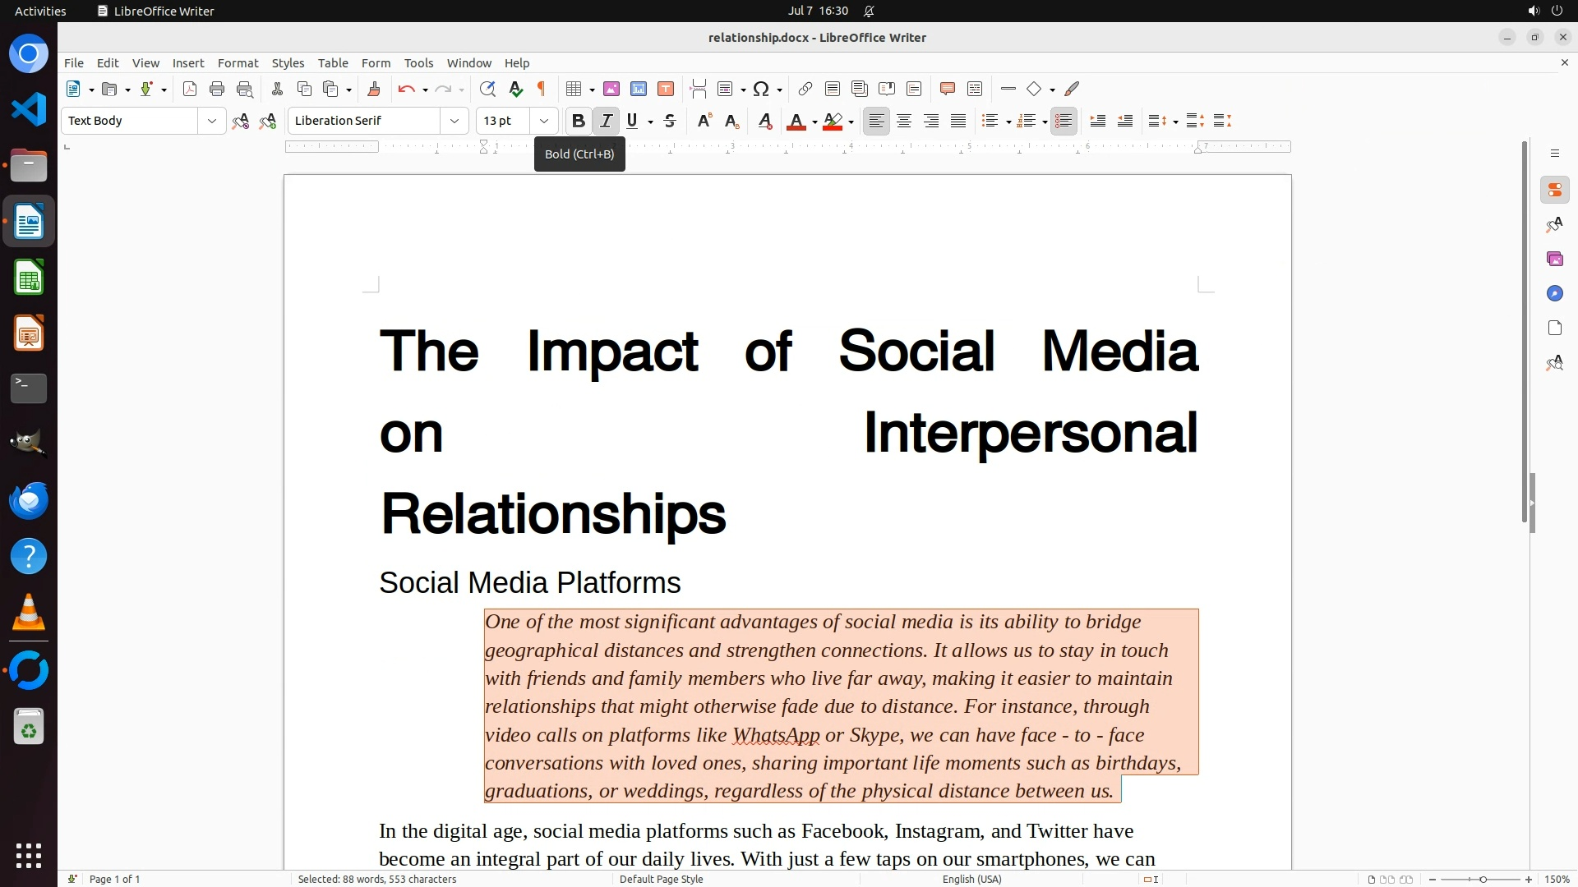The width and height of the screenshot is (1578, 887).
Task: Click the Insert Image toolbar icon
Action: pyautogui.click(x=611, y=89)
